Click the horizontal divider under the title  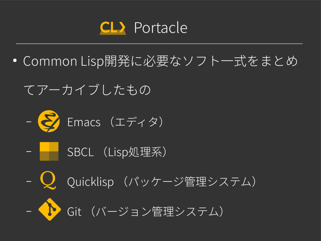(159, 44)
